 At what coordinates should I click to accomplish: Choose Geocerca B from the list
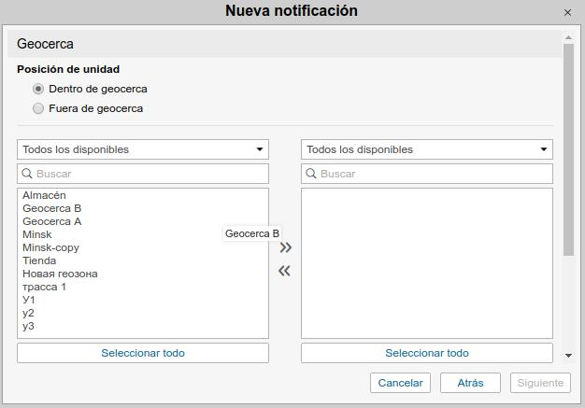(51, 208)
